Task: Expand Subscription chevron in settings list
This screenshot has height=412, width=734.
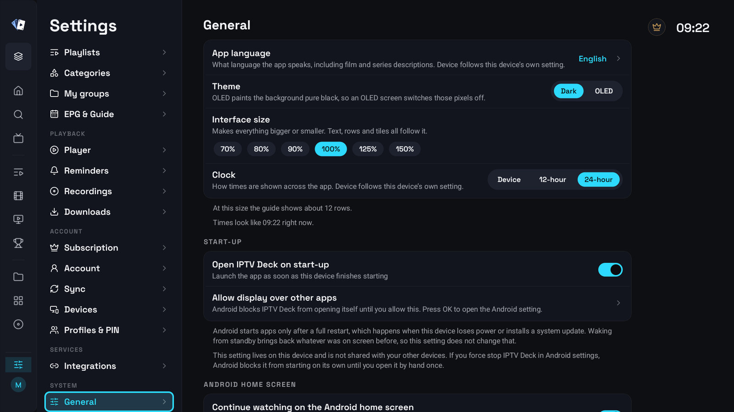Action: tap(164, 248)
